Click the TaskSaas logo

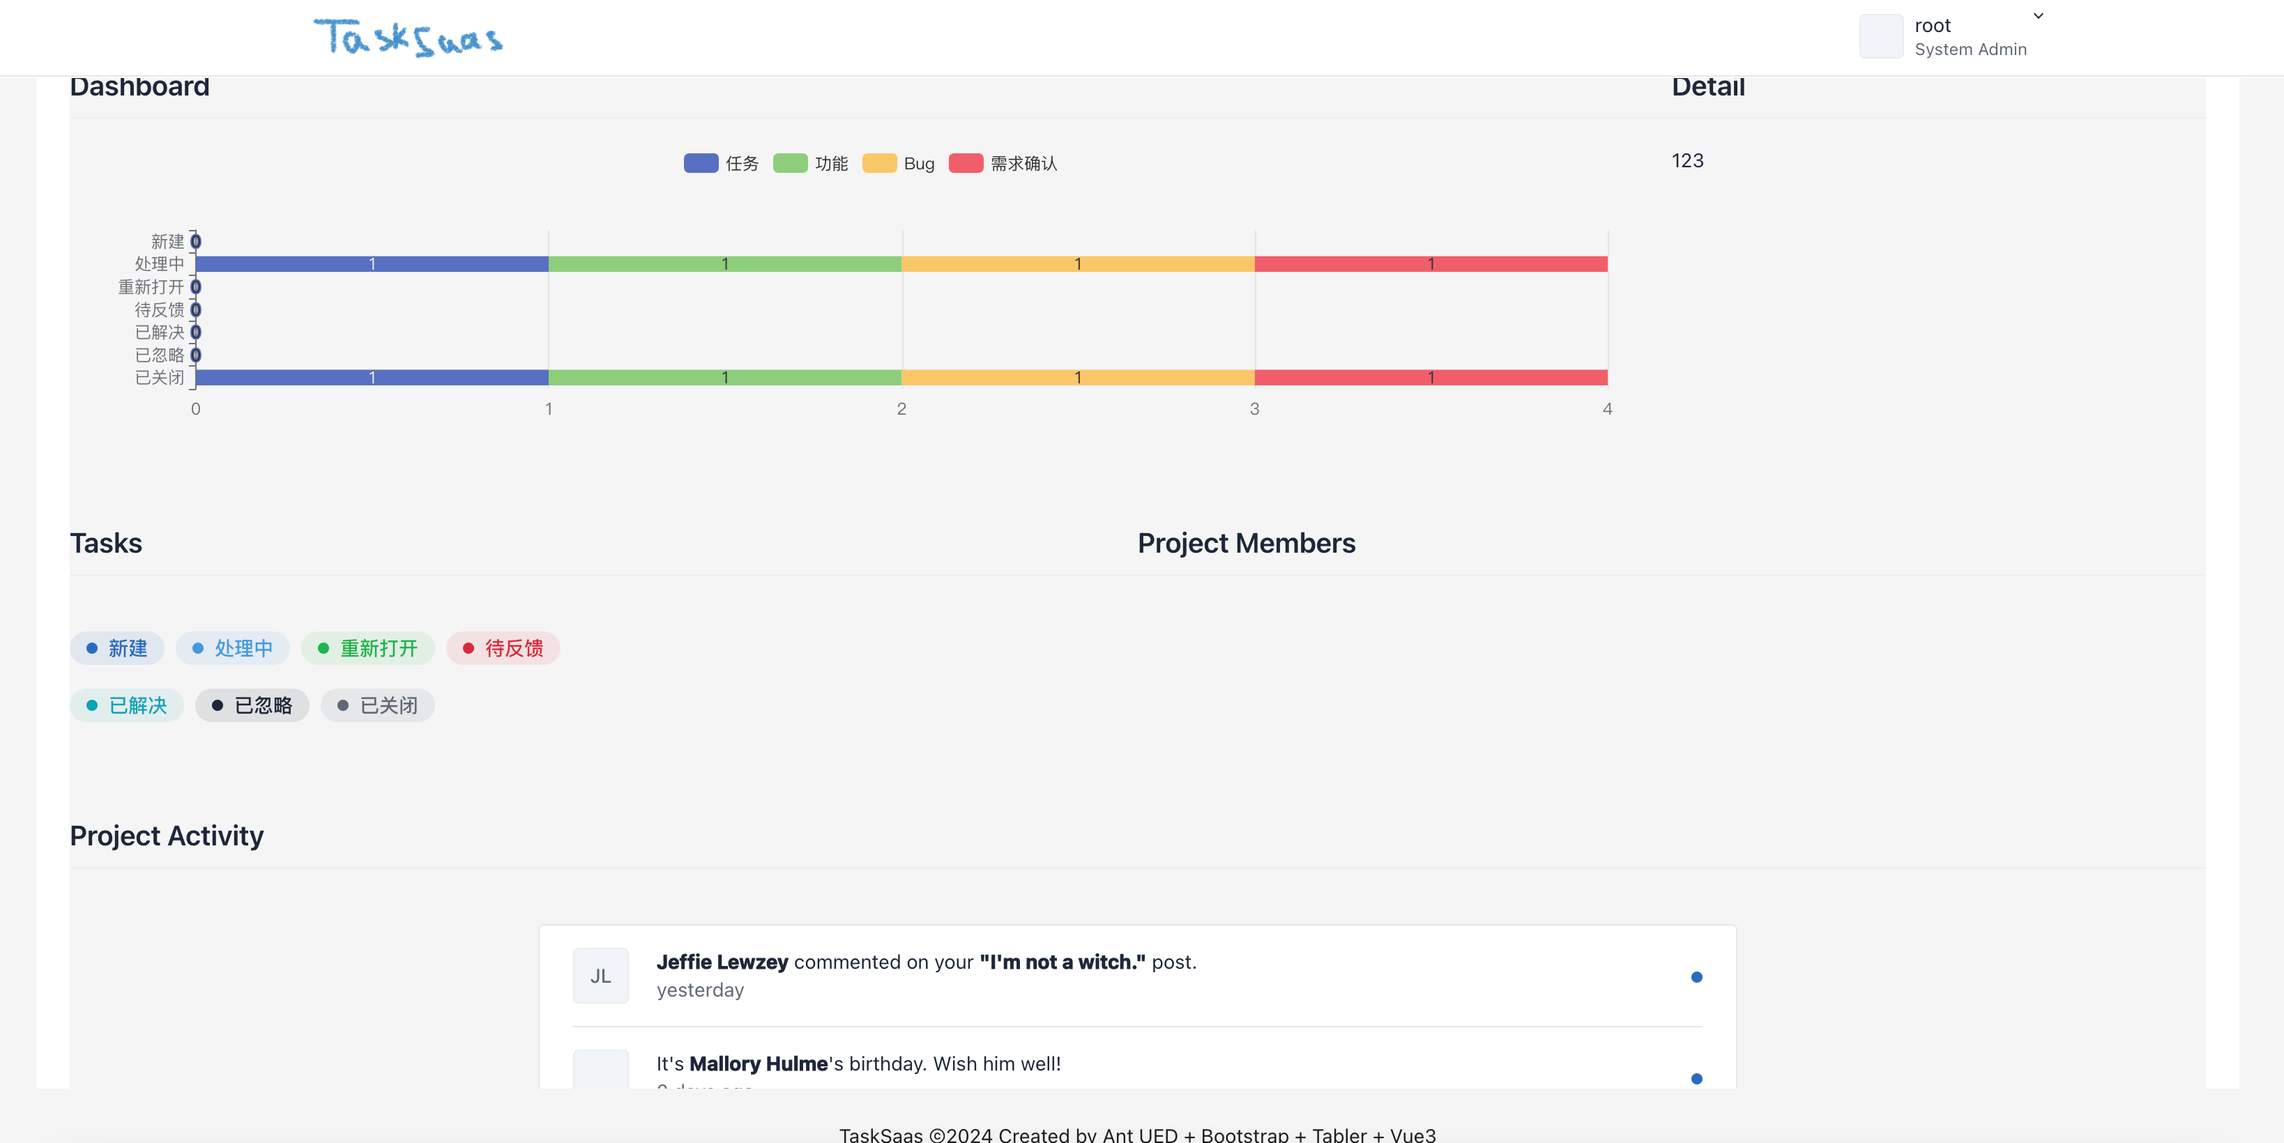pyautogui.click(x=408, y=37)
